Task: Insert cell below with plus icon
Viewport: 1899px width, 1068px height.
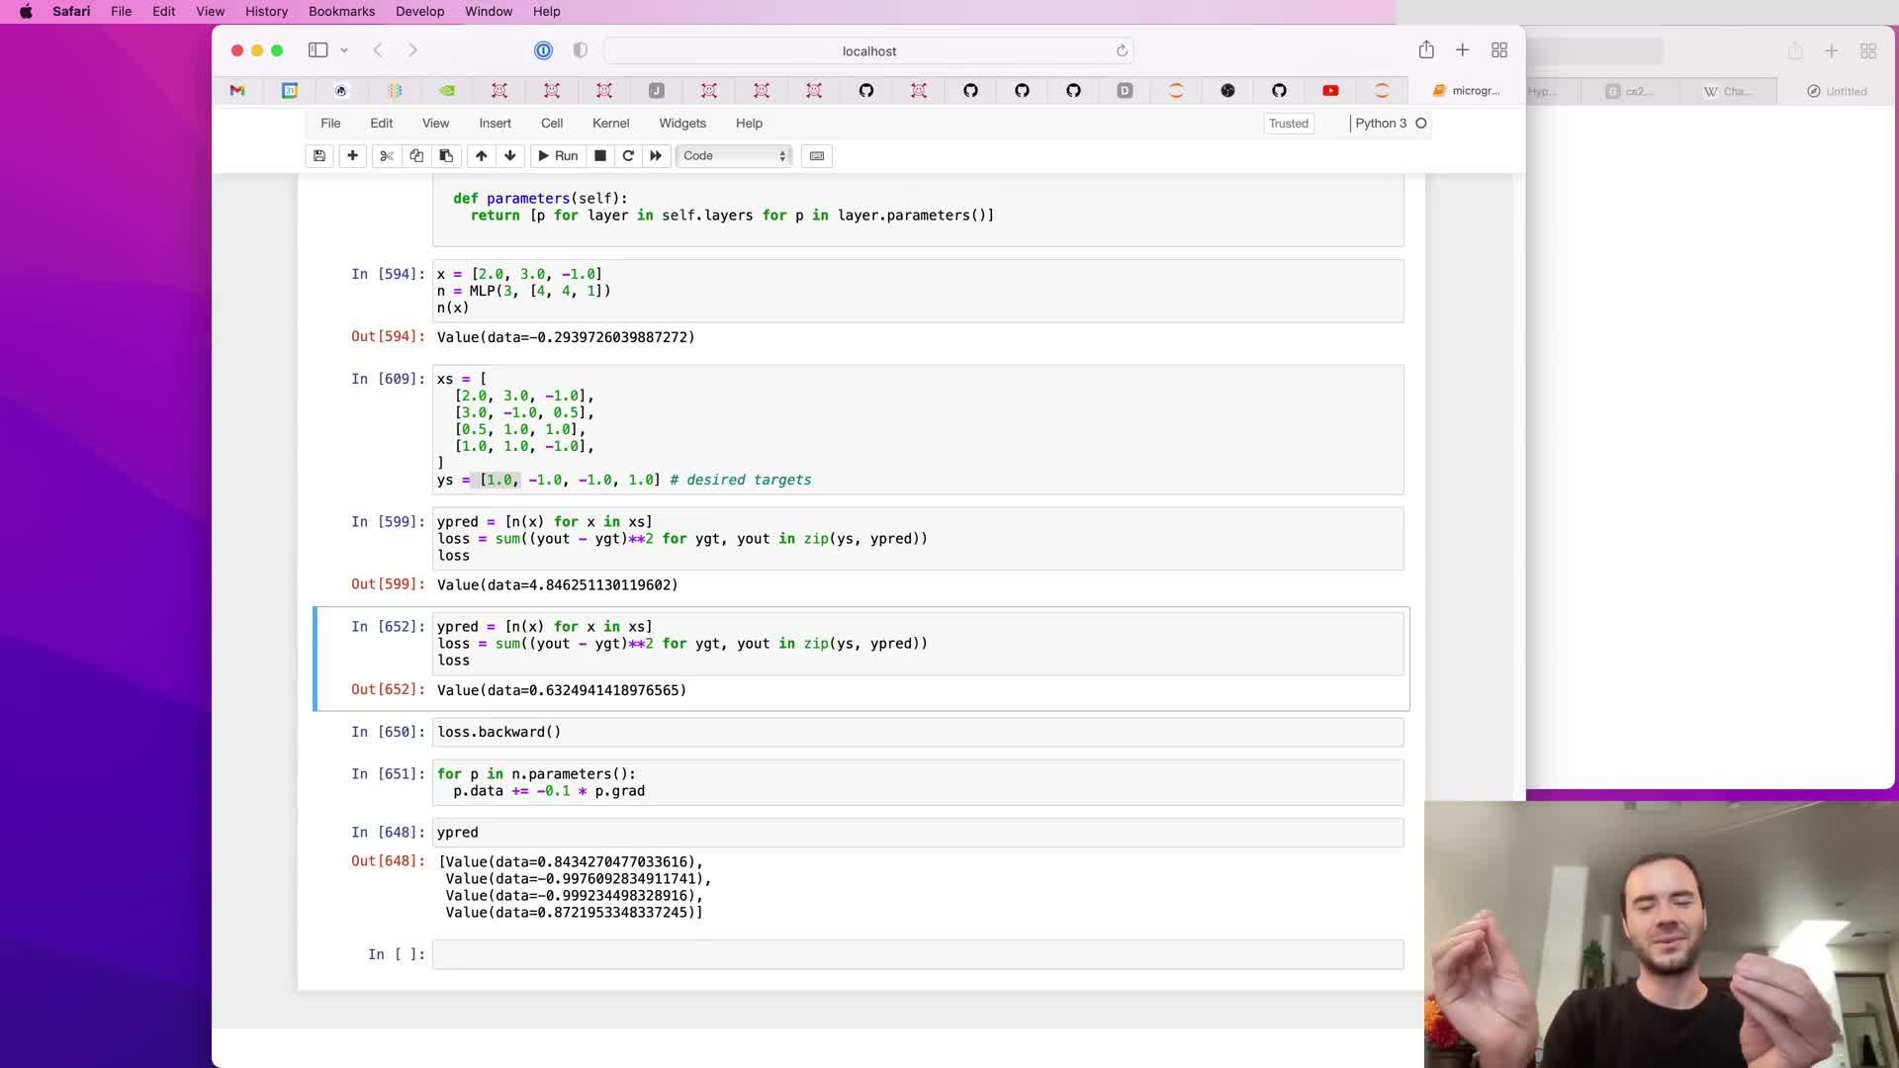Action: pos(352,155)
